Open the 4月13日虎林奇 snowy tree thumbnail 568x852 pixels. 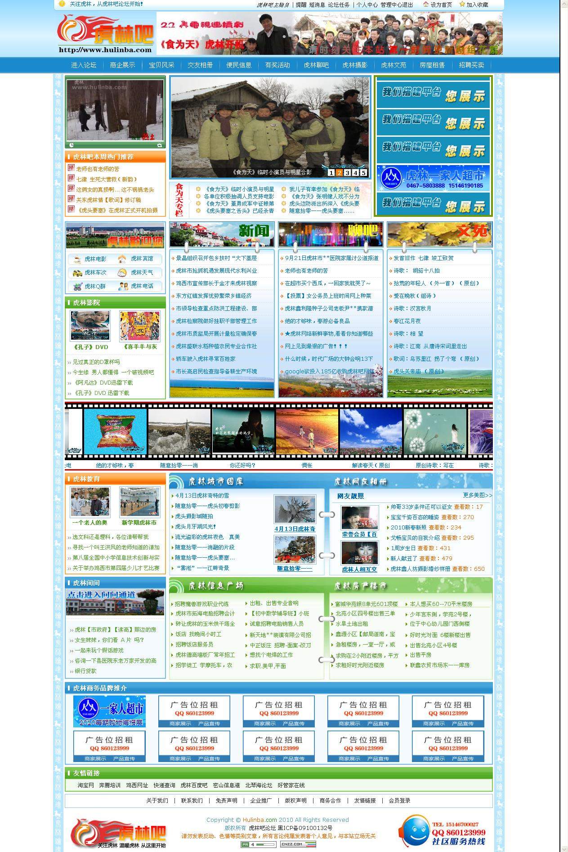[295, 510]
